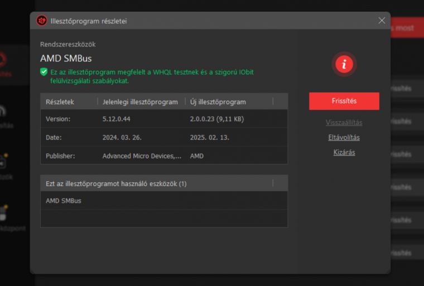Click the green WHQL compliance message text
Screen dimensions: 424x286
(x=152, y=76)
